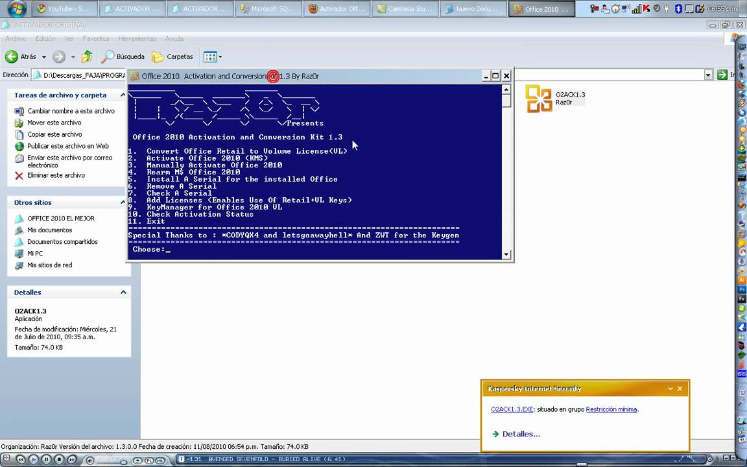Switch to Microsoft SQ... taskbar window
Image resolution: width=747 pixels, height=467 pixels.
click(268, 8)
